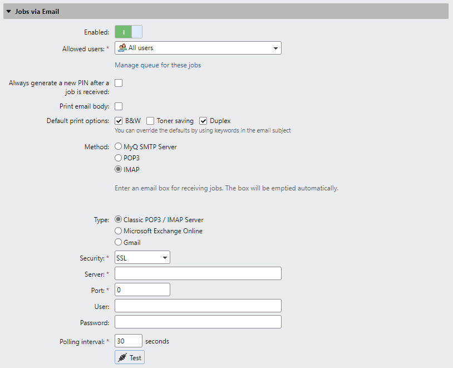Uncheck the B&W print option
This screenshot has width=453, height=368.
pyautogui.click(x=118, y=120)
